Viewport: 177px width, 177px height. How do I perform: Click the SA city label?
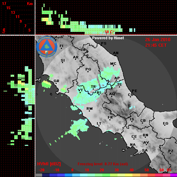[145, 150]
